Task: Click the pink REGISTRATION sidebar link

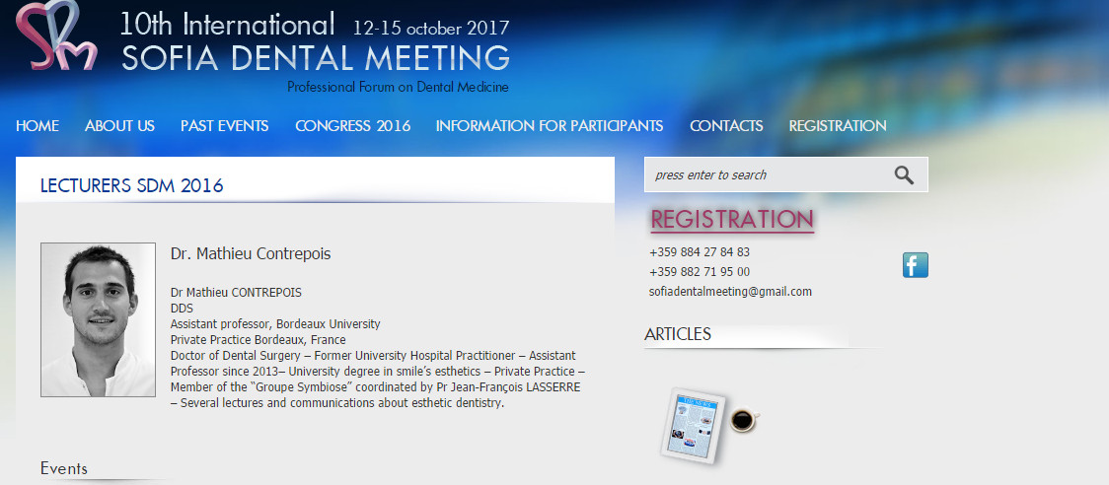Action: pyautogui.click(x=732, y=220)
